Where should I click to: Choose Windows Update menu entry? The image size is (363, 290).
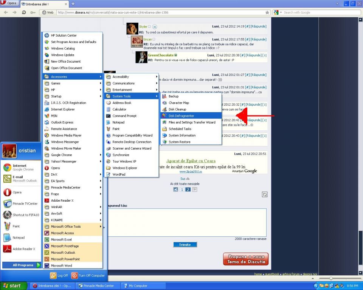(x=73, y=55)
